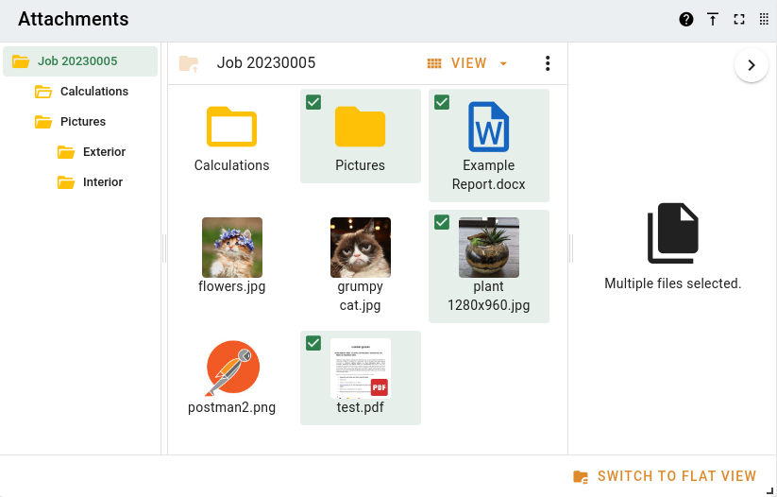
Task: Click the flat view folder icon at the bottom
Action: [581, 476]
